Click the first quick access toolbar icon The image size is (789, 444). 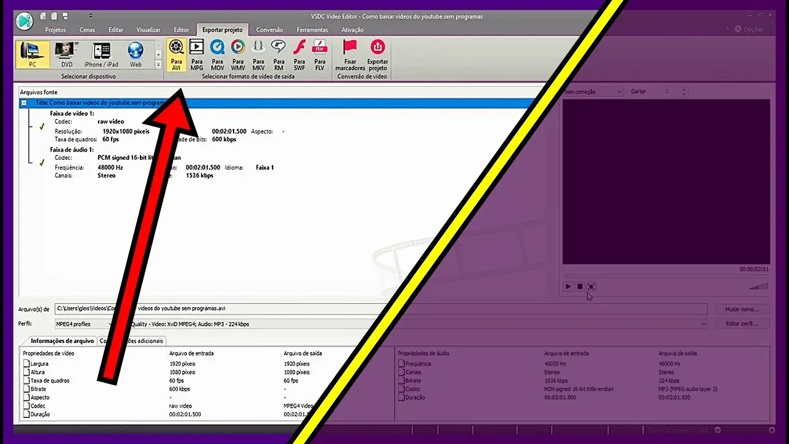(43, 15)
